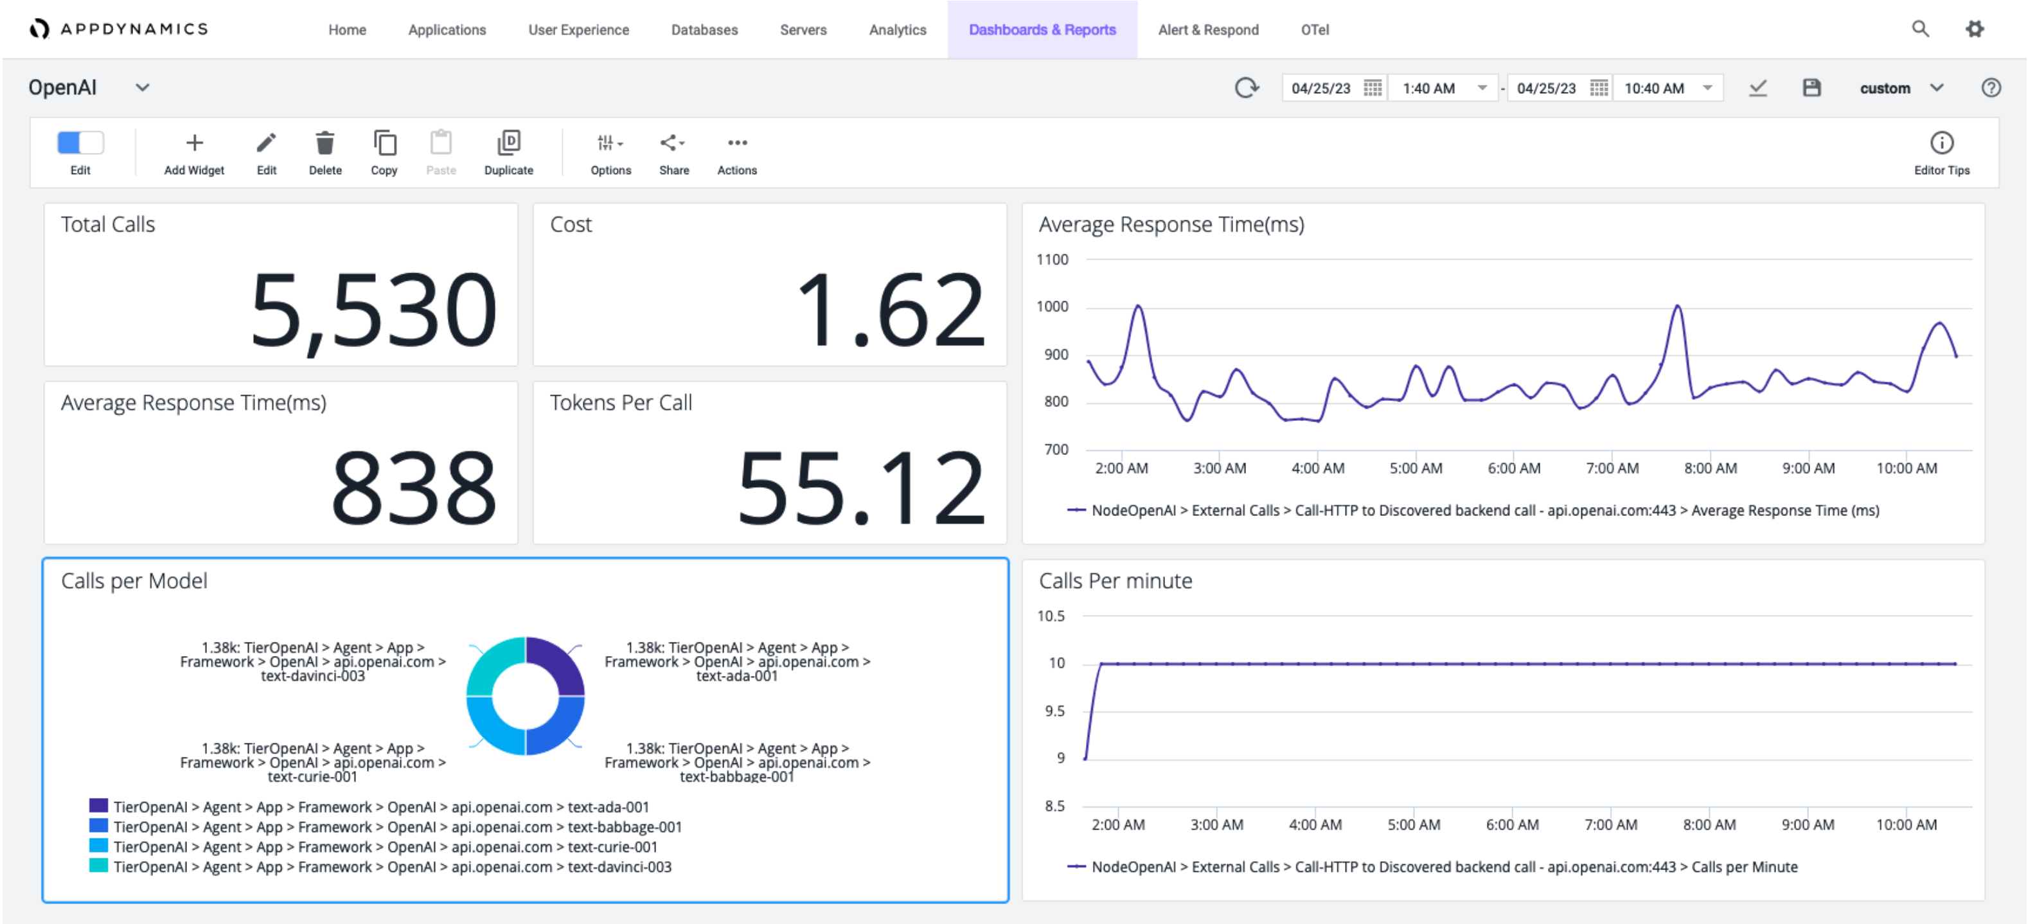Click Average Response Time chart title

tap(1171, 225)
